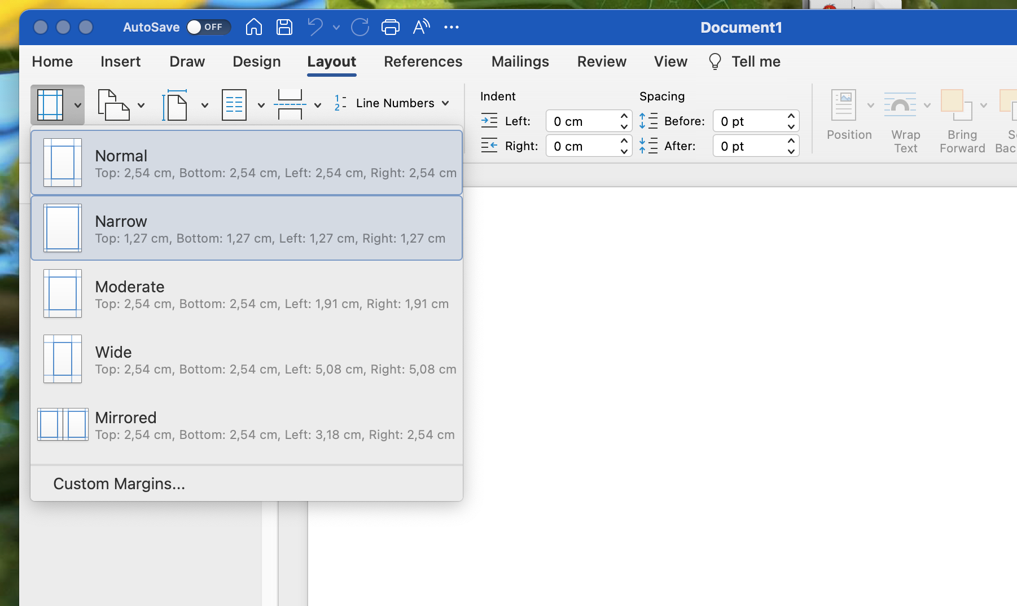
Task: Expand the Columns dropdown arrow
Action: [261, 106]
